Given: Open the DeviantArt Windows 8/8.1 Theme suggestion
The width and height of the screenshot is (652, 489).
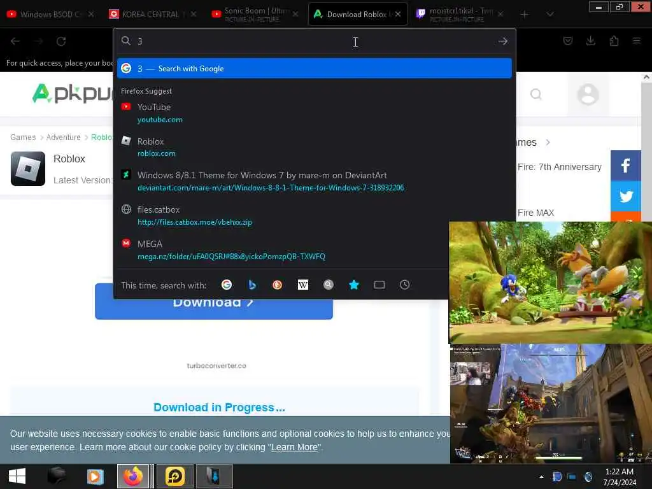Looking at the screenshot, I should pos(315,181).
